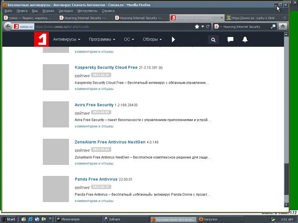Open the Правка menu

22,11
